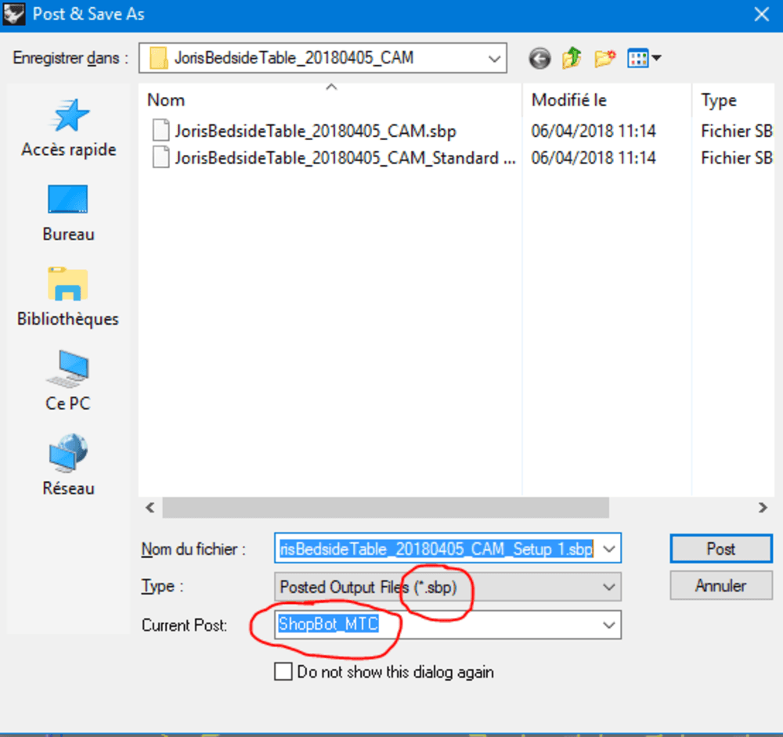Viewport: 783px width, 737px height.
Task: Open the 'Enregistrer dans' folder dropdown
Action: 493,58
